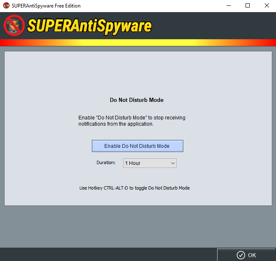276x261 pixels.
Task: Click the 'Enable "Do Not Disturb Mode" to stop' description
Action: [x=132, y=121]
